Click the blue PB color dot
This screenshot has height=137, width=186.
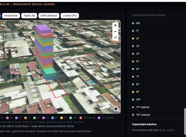(x=133, y=23)
